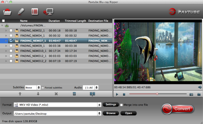This screenshot has height=124, width=203.
Task: Open the Load Disc folder icon
Action: pos(7,12)
